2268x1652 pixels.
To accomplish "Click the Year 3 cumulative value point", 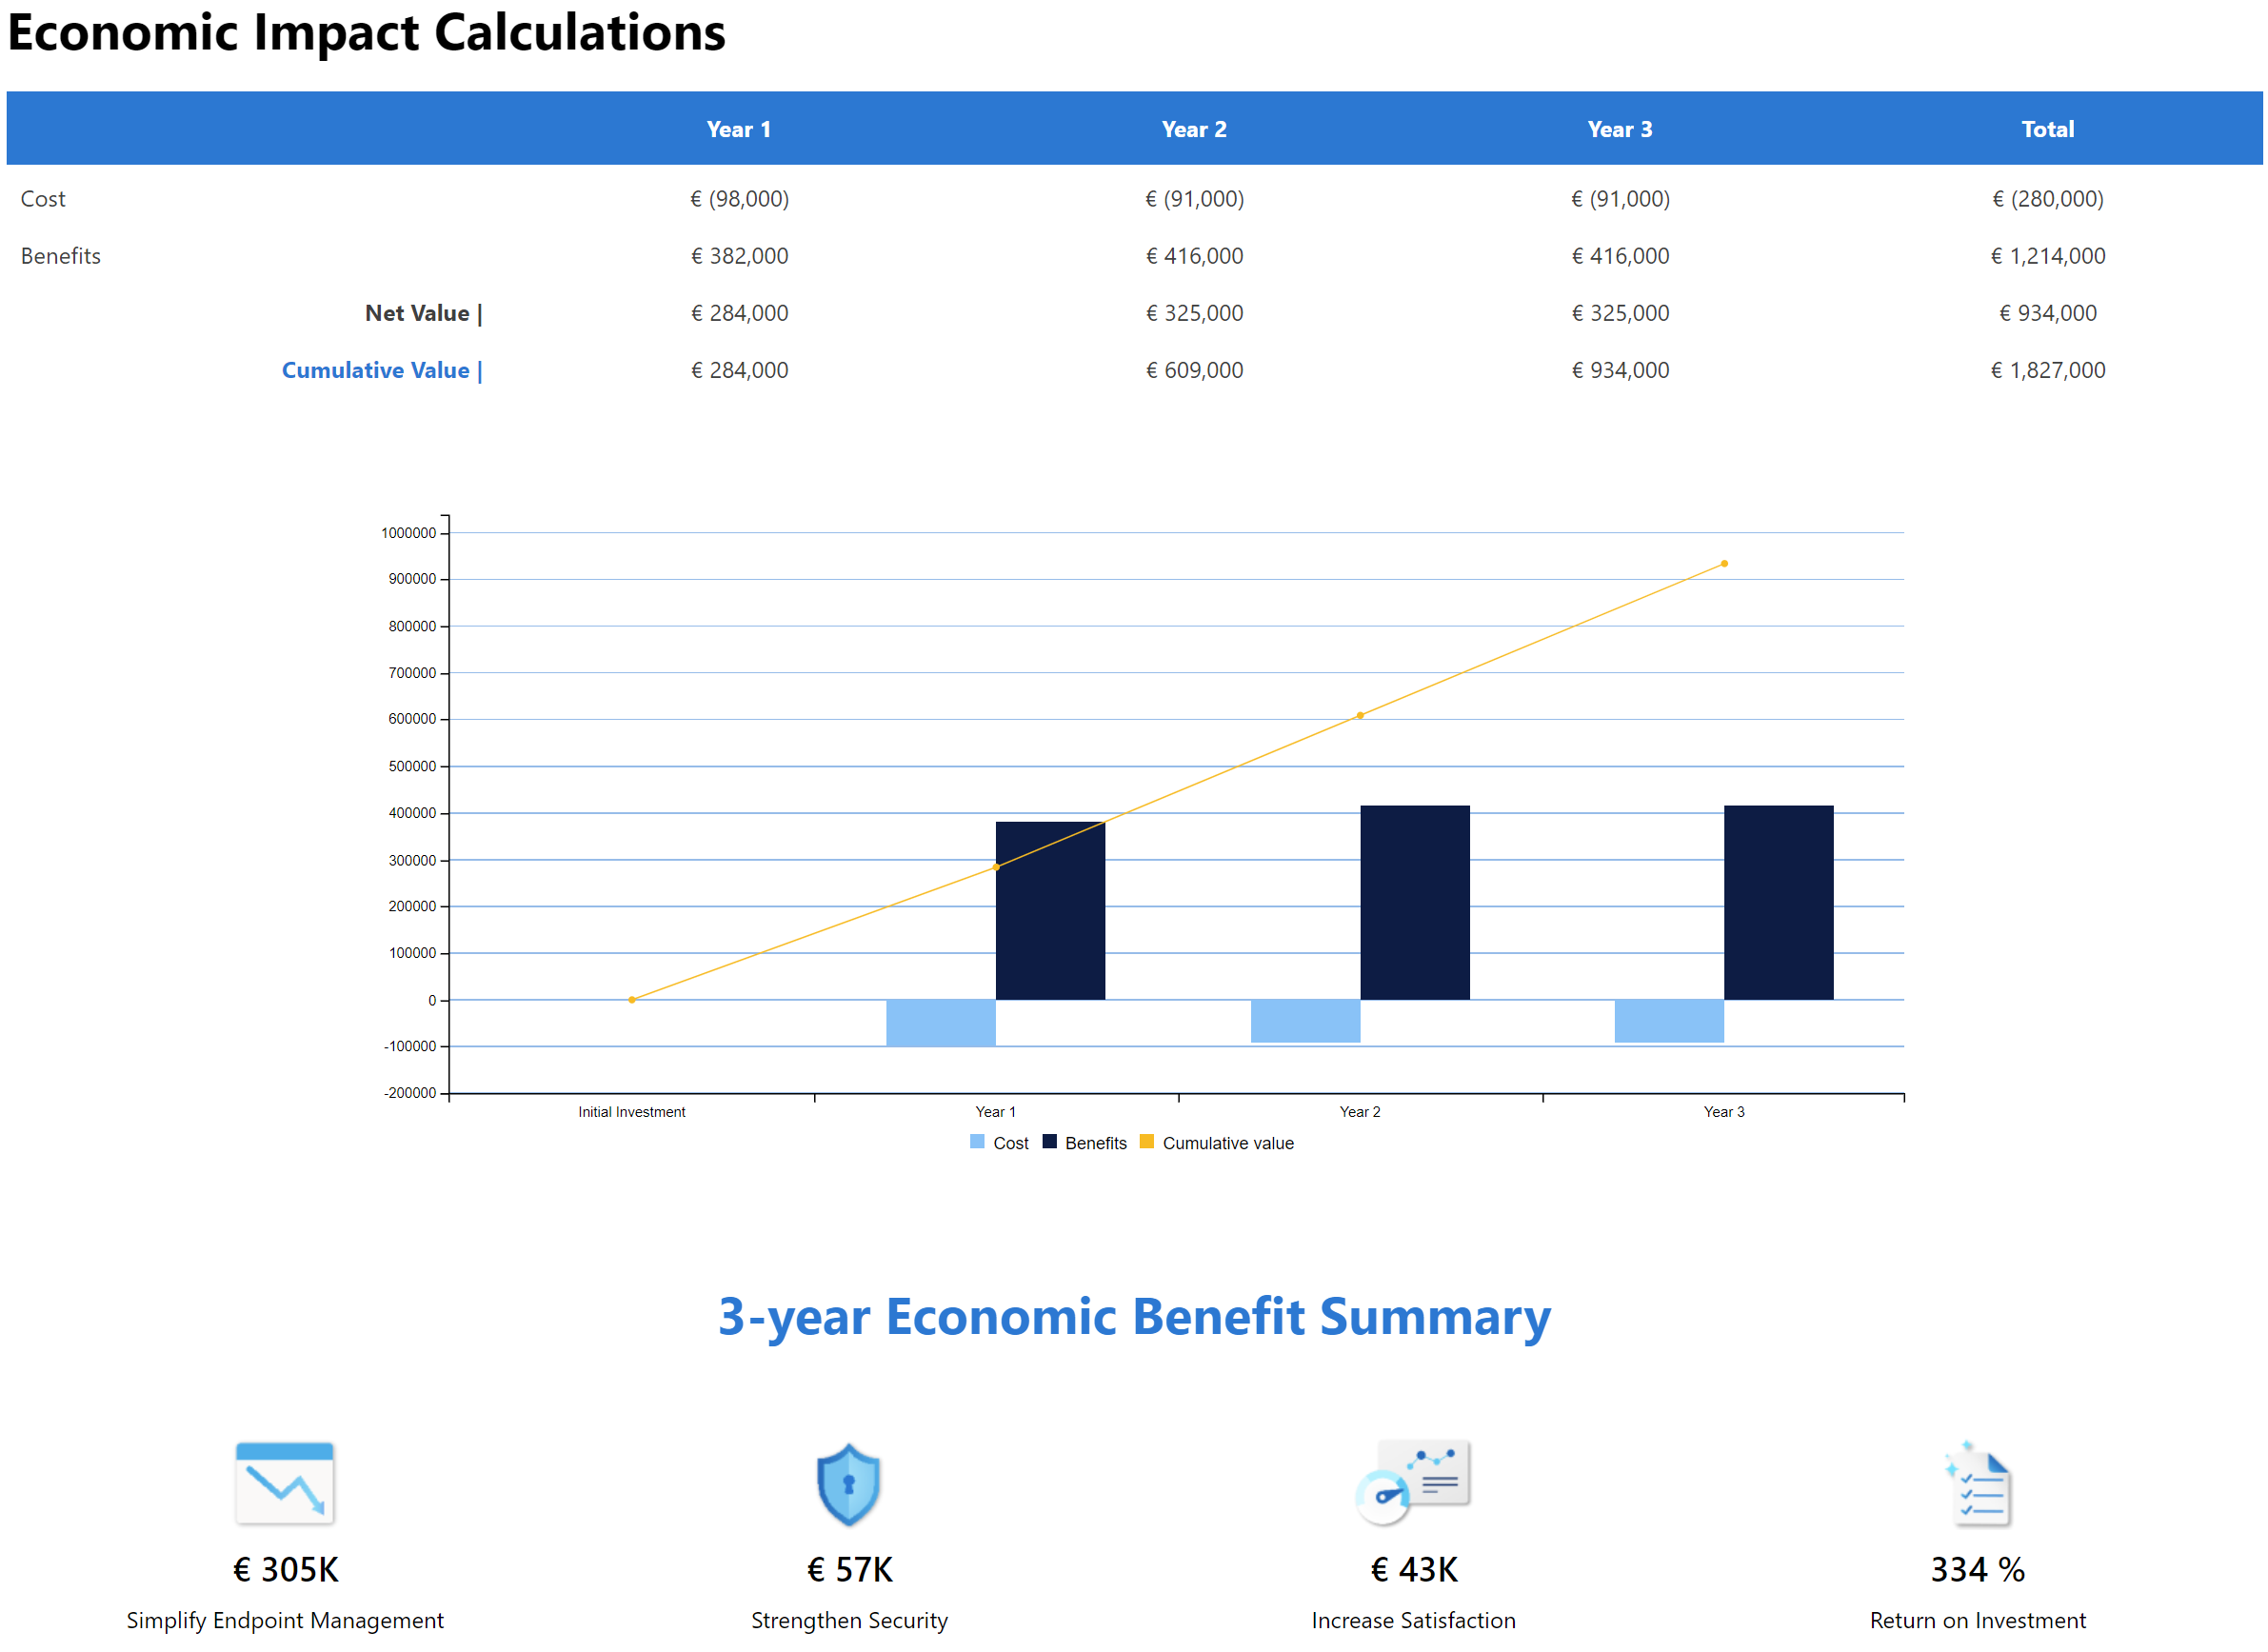I will tap(1724, 564).
